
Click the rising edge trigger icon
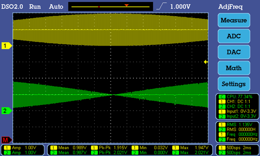(x=161, y=6)
